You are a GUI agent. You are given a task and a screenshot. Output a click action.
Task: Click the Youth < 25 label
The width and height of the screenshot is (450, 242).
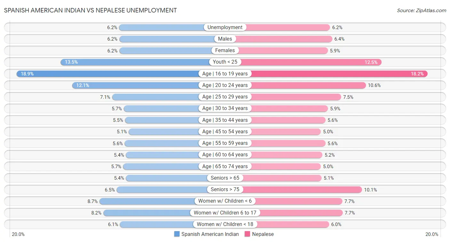tap(225, 62)
